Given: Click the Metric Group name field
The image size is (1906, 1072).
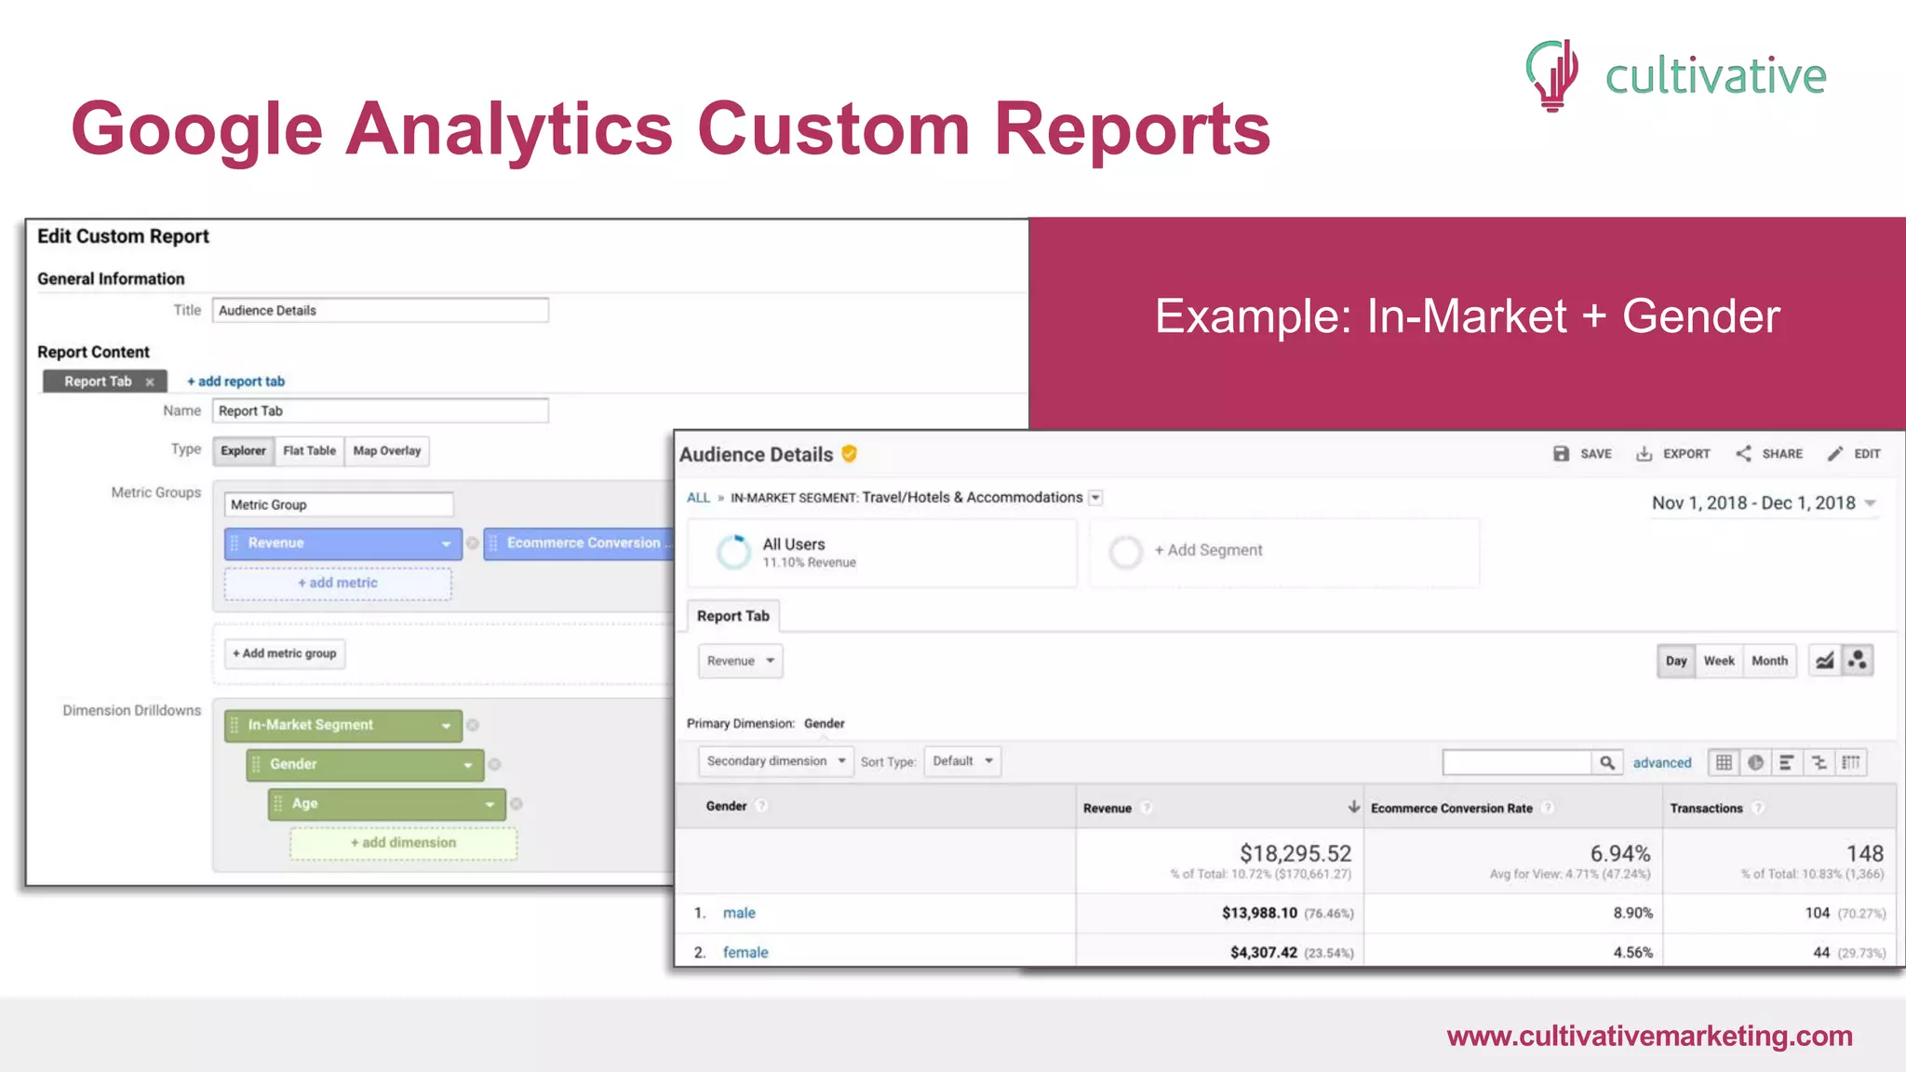Looking at the screenshot, I should [x=339, y=504].
